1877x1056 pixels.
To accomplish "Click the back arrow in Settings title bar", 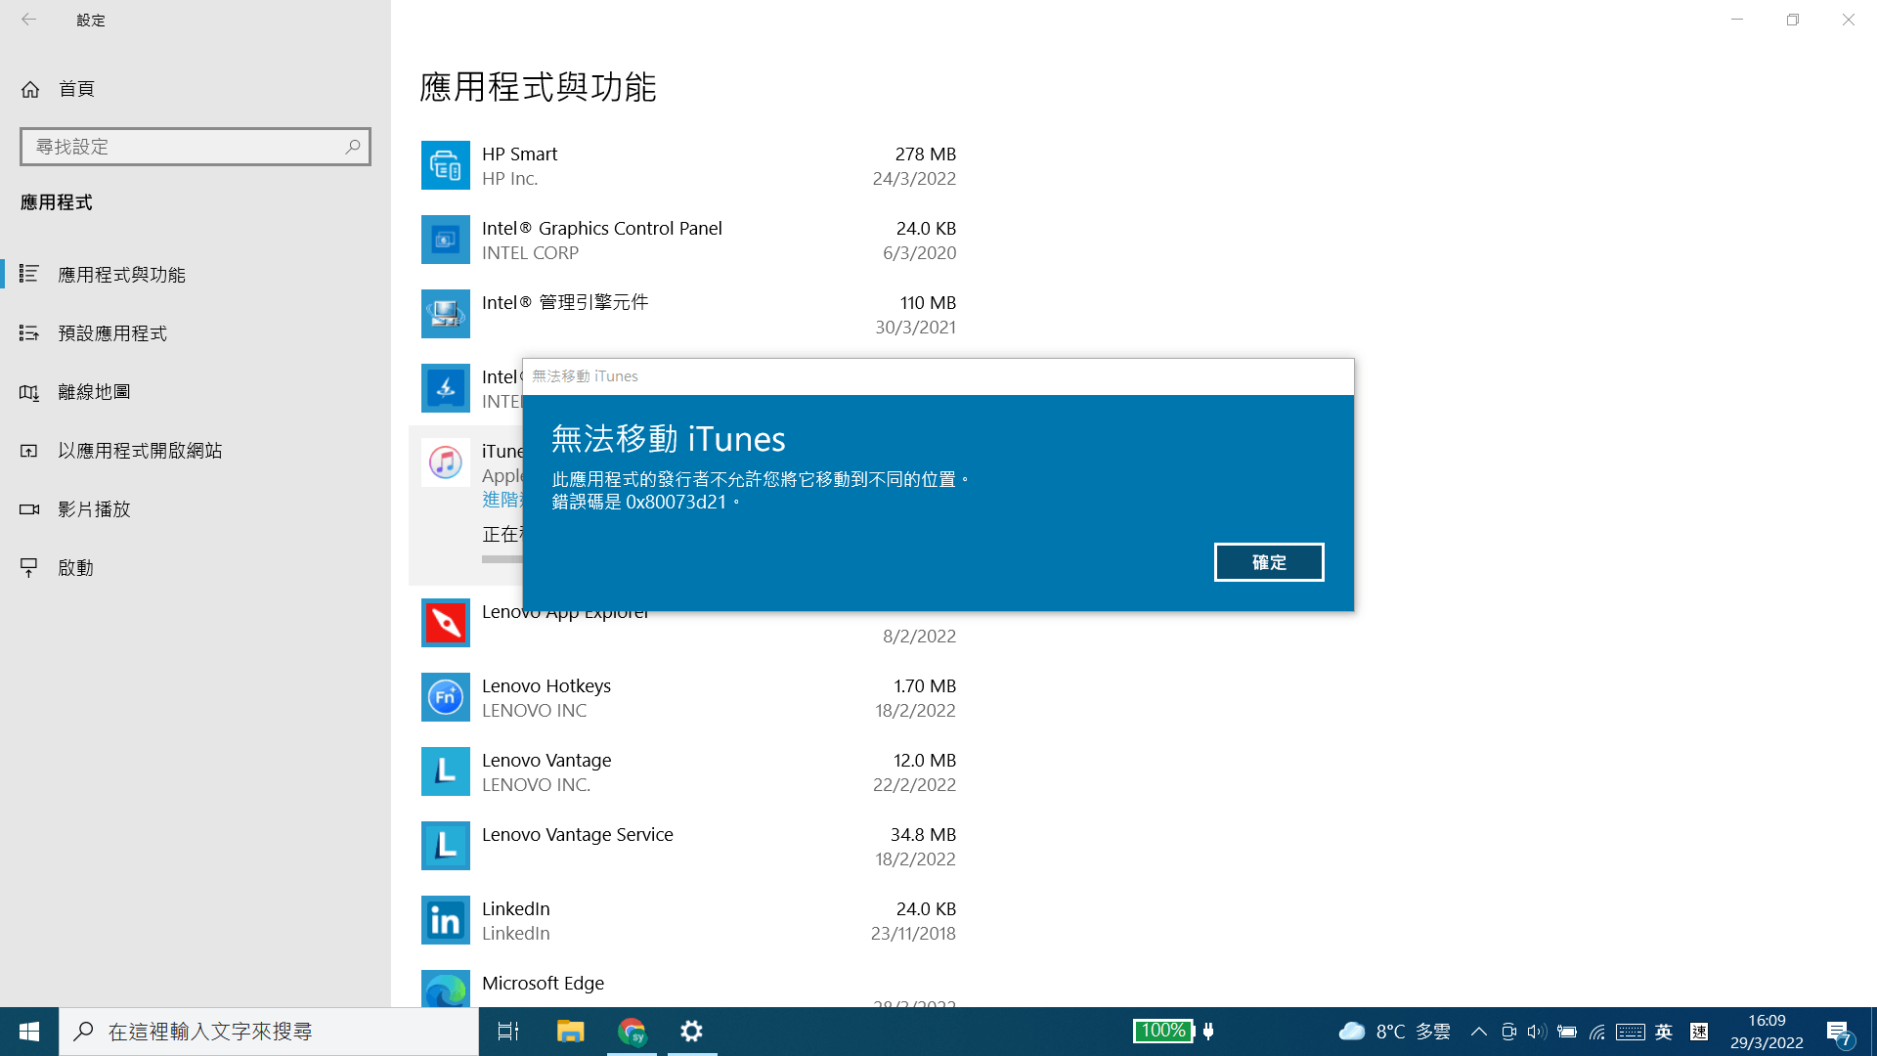I will pos(29,20).
